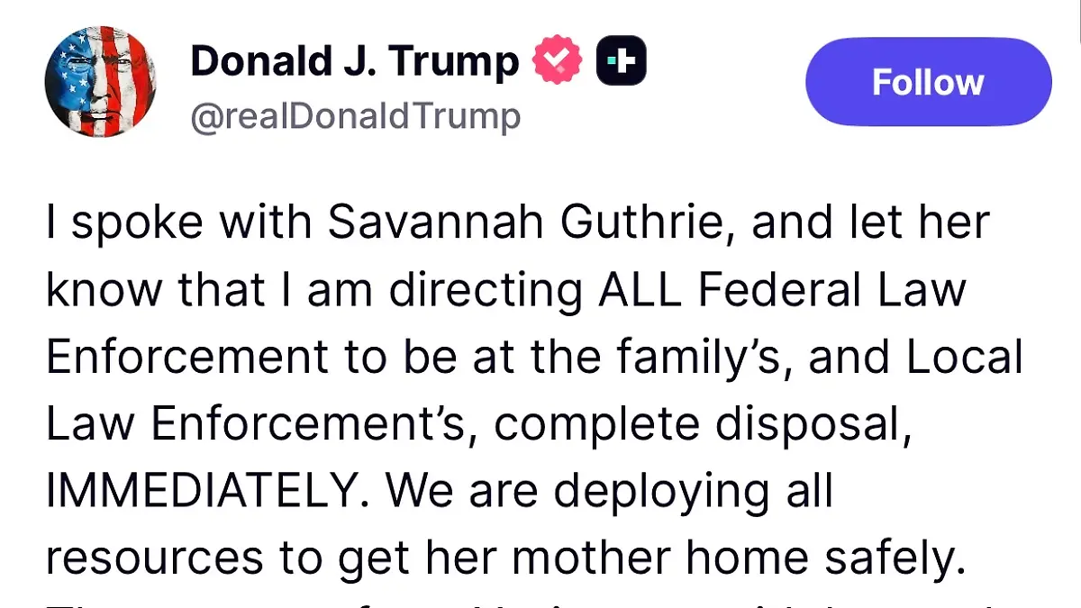Click the word "resources" in the post

pos(154,558)
